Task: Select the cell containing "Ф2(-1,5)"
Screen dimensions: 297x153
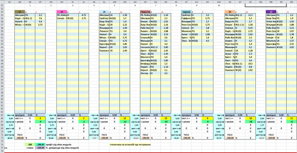Action: tap(240, 25)
